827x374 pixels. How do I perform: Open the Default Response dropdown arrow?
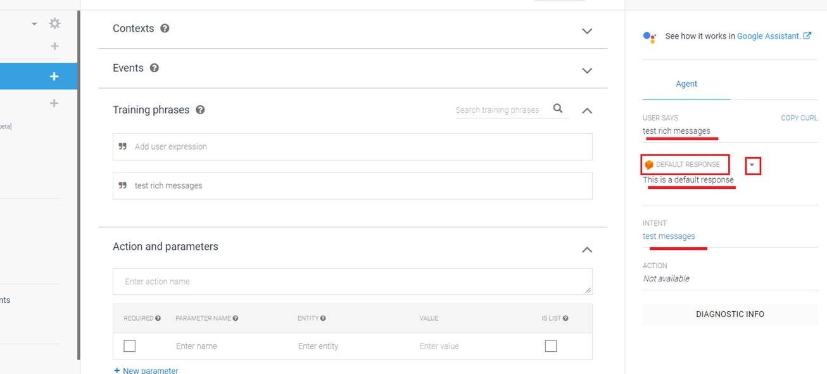pyautogui.click(x=752, y=165)
